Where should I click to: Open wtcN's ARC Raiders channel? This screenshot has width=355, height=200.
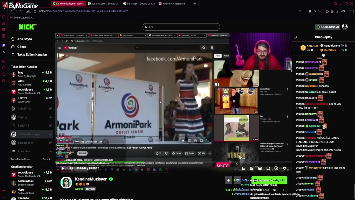point(31,83)
